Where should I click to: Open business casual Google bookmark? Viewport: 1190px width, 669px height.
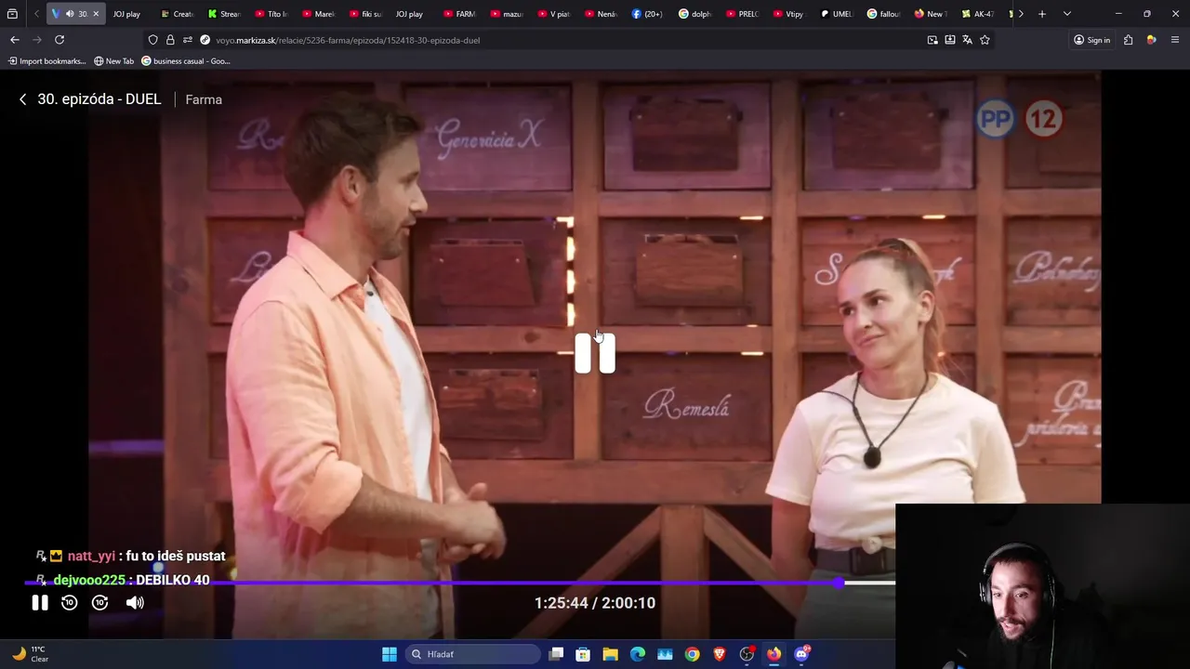pos(185,61)
